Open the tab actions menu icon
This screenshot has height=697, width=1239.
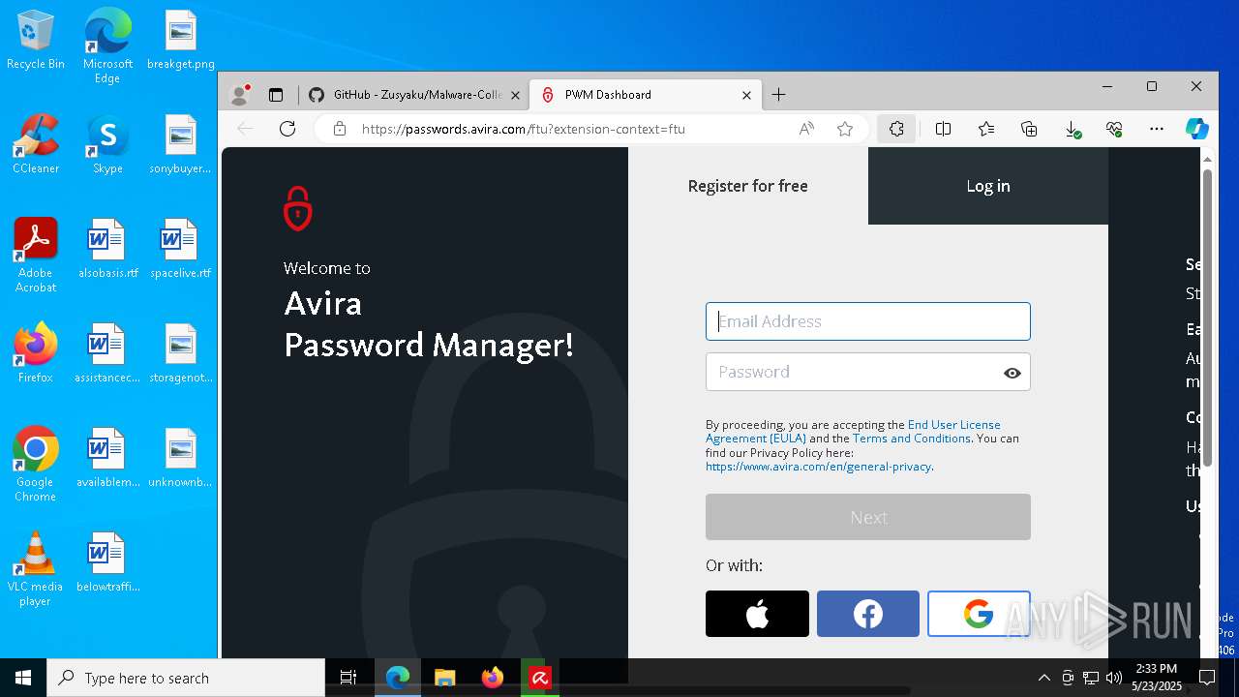click(x=276, y=95)
